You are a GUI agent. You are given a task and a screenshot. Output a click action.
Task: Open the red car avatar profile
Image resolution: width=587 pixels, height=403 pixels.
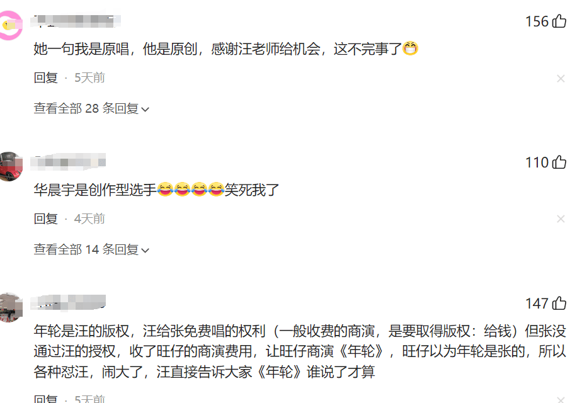click(x=11, y=166)
